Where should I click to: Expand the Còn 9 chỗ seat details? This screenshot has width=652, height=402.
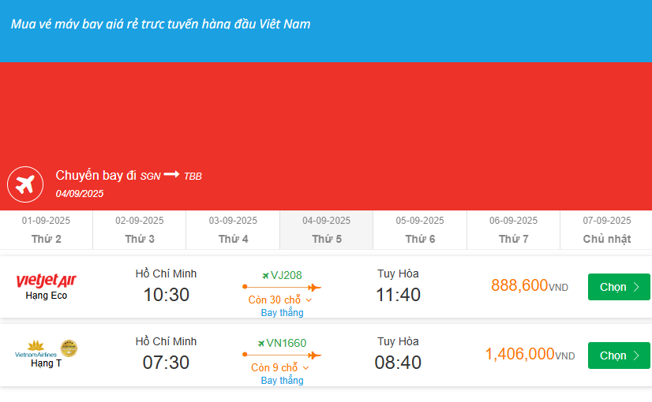click(281, 368)
